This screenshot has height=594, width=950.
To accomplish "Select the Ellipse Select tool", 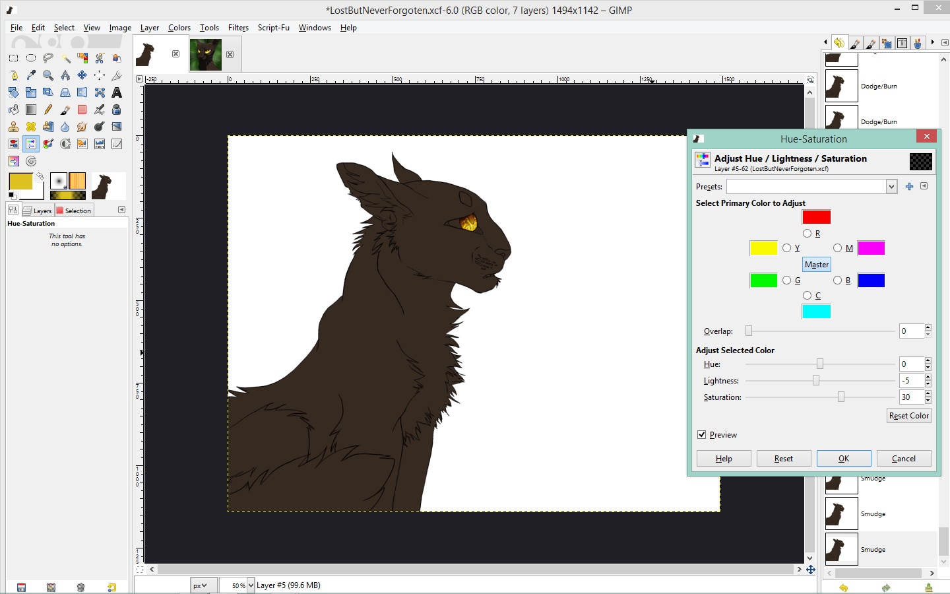I will 31,58.
